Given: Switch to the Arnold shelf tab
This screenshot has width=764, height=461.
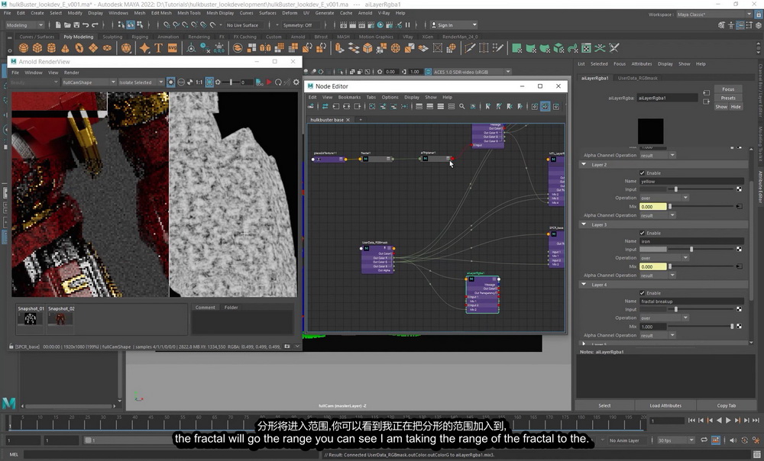Looking at the screenshot, I should click(298, 37).
